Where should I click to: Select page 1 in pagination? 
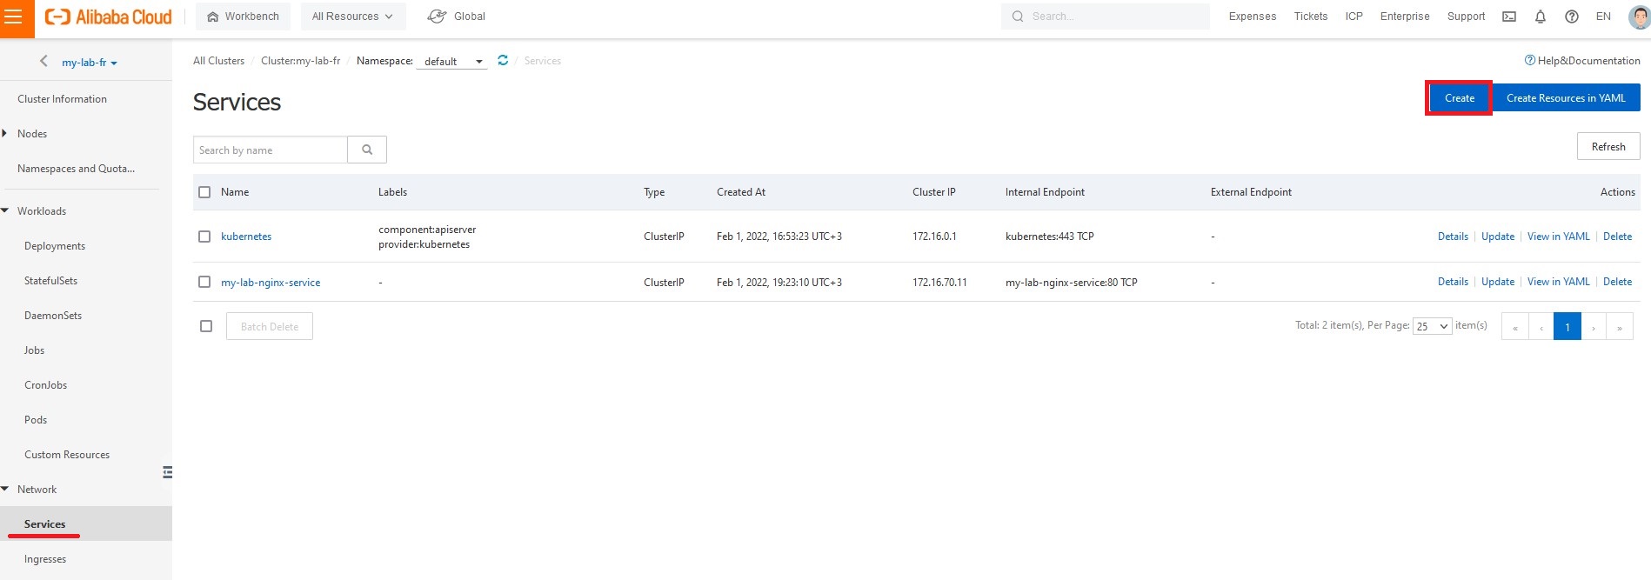coord(1567,327)
